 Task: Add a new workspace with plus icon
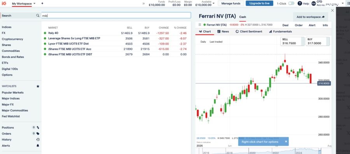(x=42, y=3)
